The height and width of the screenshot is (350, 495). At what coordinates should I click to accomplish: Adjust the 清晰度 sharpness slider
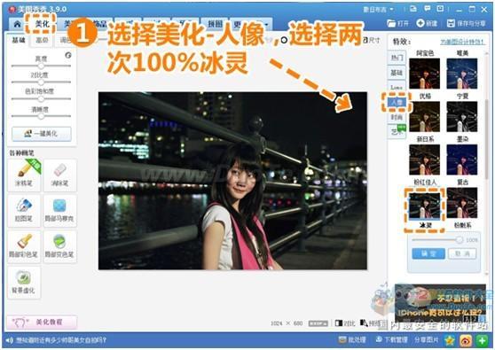point(41,116)
